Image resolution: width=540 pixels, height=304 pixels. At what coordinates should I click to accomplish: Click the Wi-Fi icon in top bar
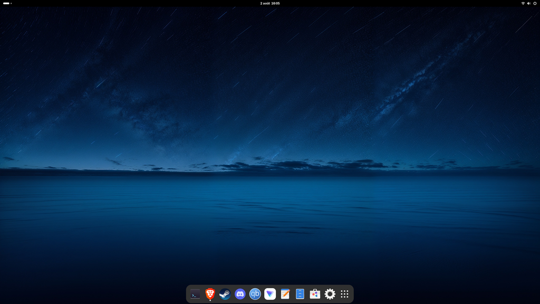tap(523, 3)
